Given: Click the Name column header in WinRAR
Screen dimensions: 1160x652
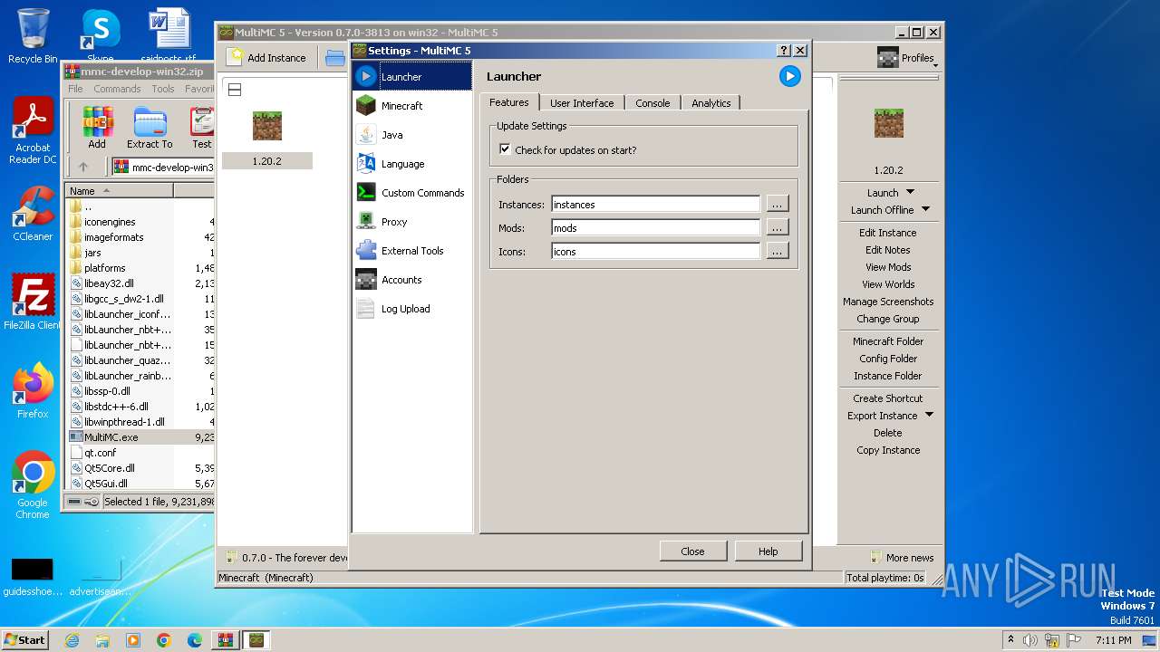Looking at the screenshot, I should point(119,191).
